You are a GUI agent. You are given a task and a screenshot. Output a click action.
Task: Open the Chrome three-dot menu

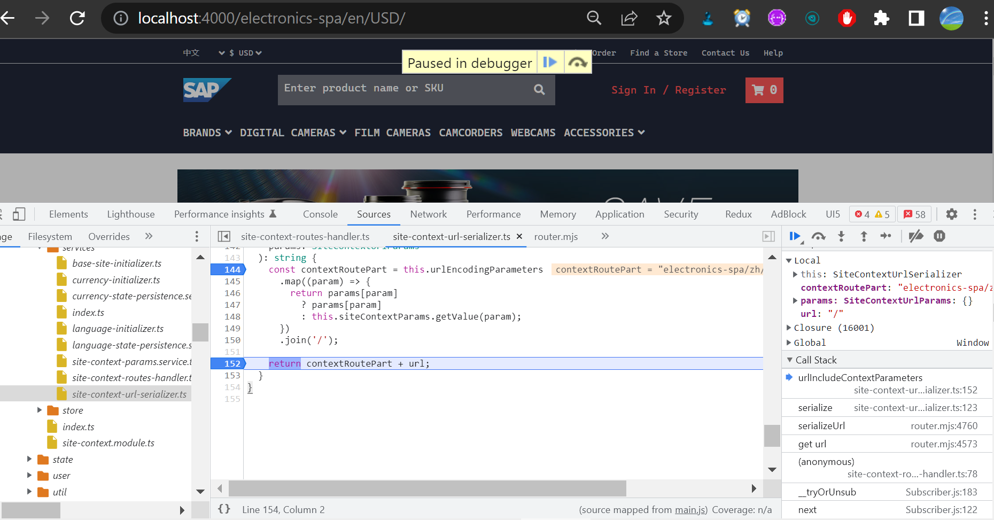(x=986, y=19)
